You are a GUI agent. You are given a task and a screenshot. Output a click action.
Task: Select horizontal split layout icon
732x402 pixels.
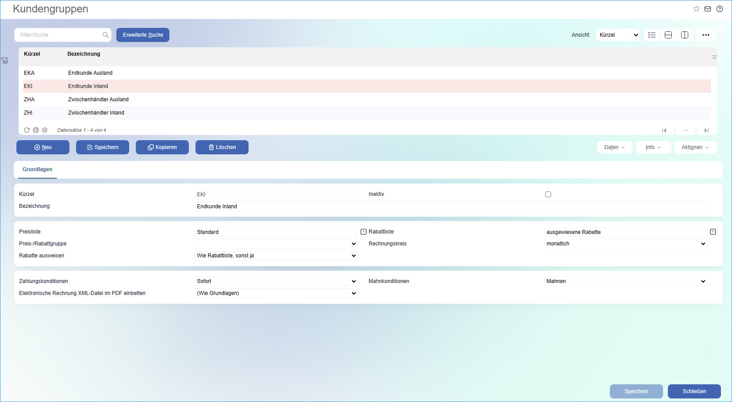(668, 35)
